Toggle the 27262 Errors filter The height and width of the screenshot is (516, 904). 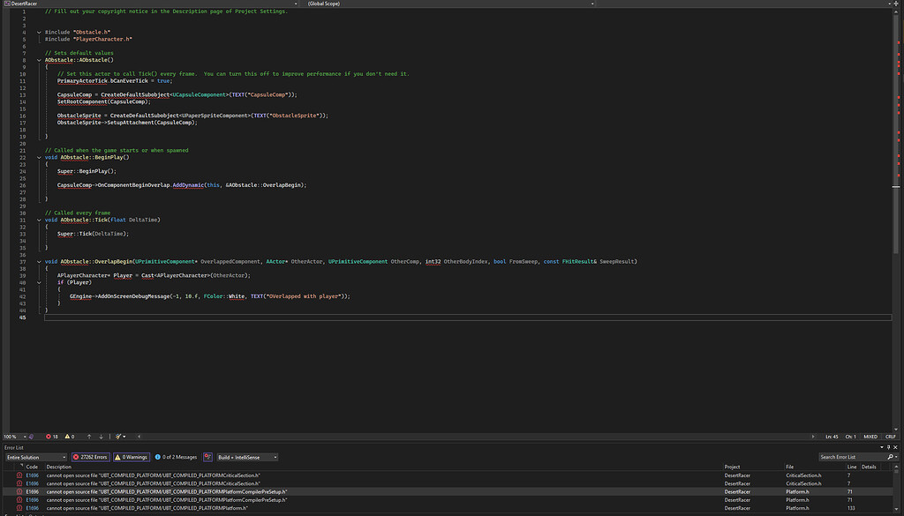point(91,457)
